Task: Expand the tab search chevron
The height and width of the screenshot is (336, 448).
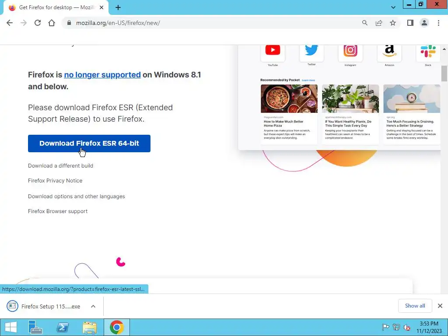Action: pos(393,8)
